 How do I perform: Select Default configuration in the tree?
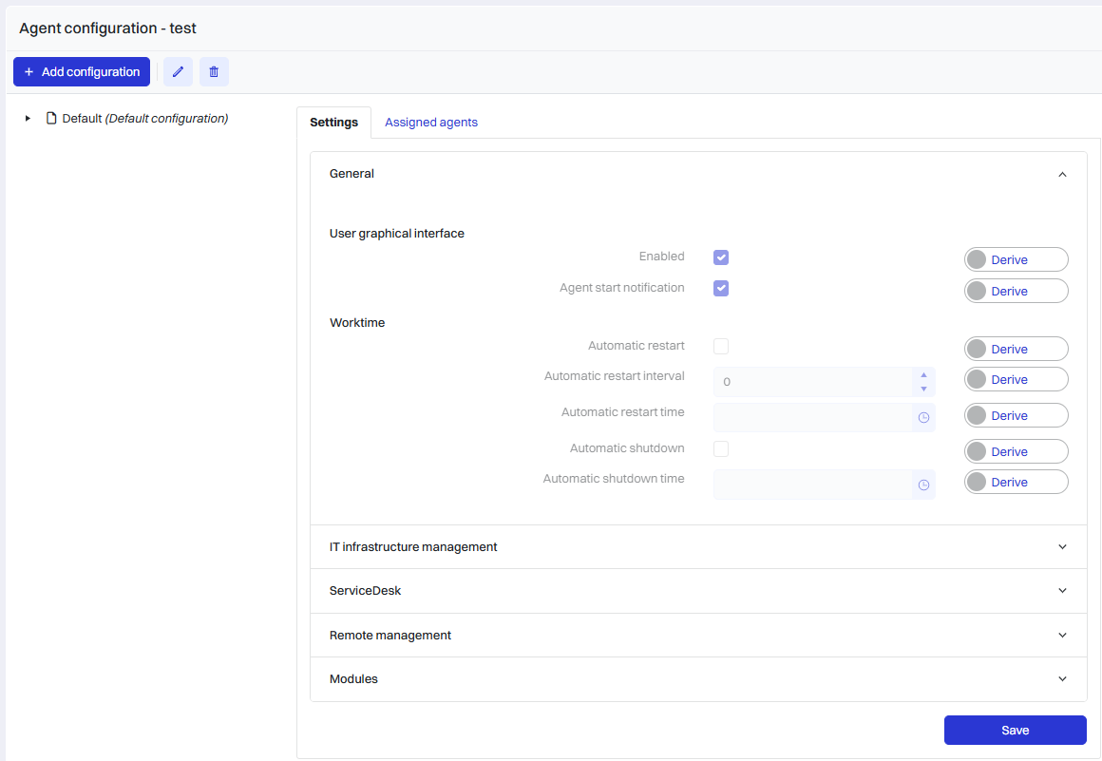point(144,118)
